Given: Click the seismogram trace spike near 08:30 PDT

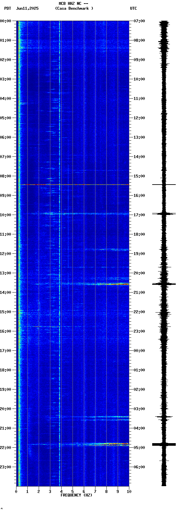Looking at the screenshot, I should point(164,185).
